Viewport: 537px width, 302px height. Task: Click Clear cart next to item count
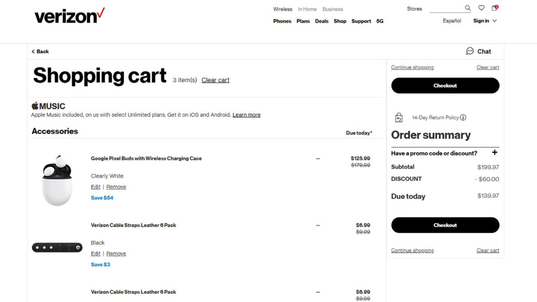tap(215, 80)
